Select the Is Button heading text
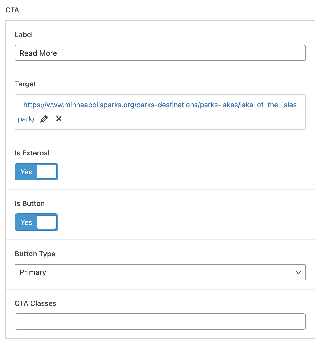The image size is (321, 344). (30, 203)
